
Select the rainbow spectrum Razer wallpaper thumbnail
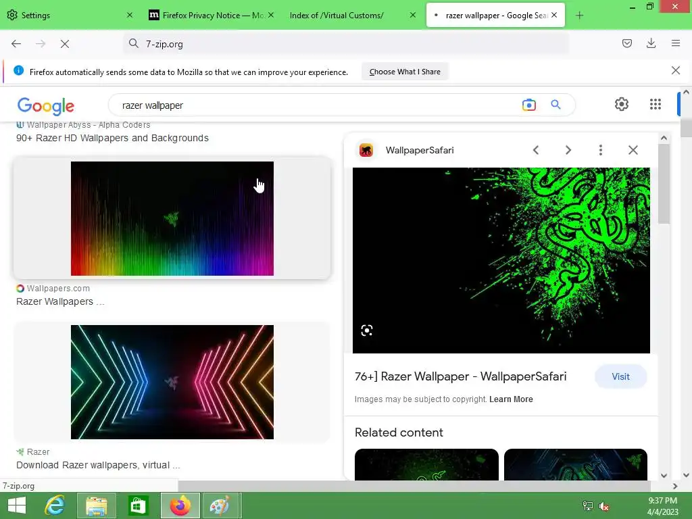(x=172, y=218)
